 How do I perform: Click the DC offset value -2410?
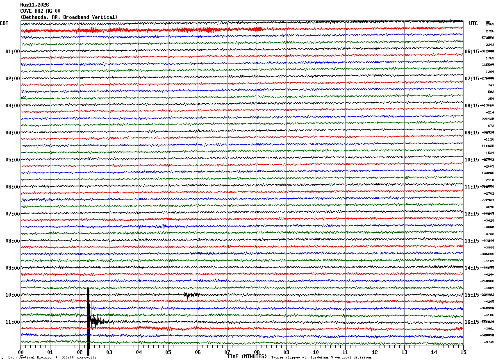(x=489, y=180)
